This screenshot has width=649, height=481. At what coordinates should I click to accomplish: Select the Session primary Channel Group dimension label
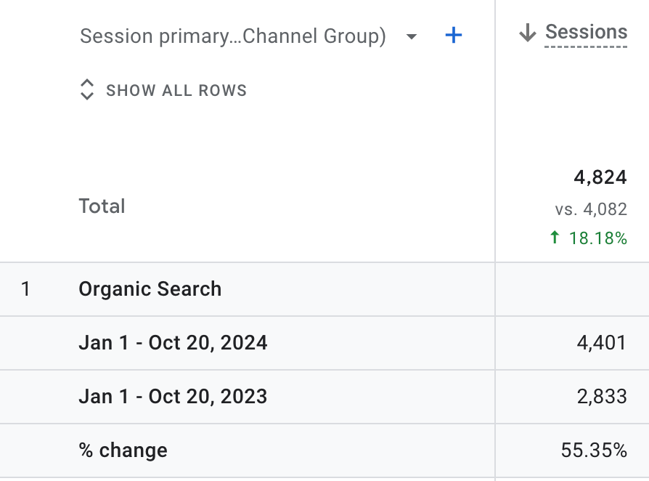[232, 36]
